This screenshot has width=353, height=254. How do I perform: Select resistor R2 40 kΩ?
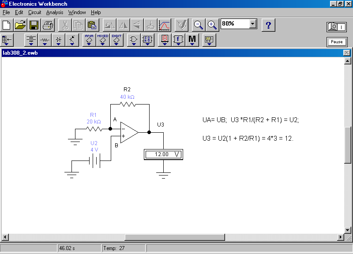tap(128, 104)
